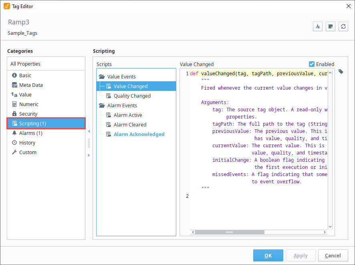Open the Custom wrench category
Viewport: 355px width, 265px height.
click(24, 153)
